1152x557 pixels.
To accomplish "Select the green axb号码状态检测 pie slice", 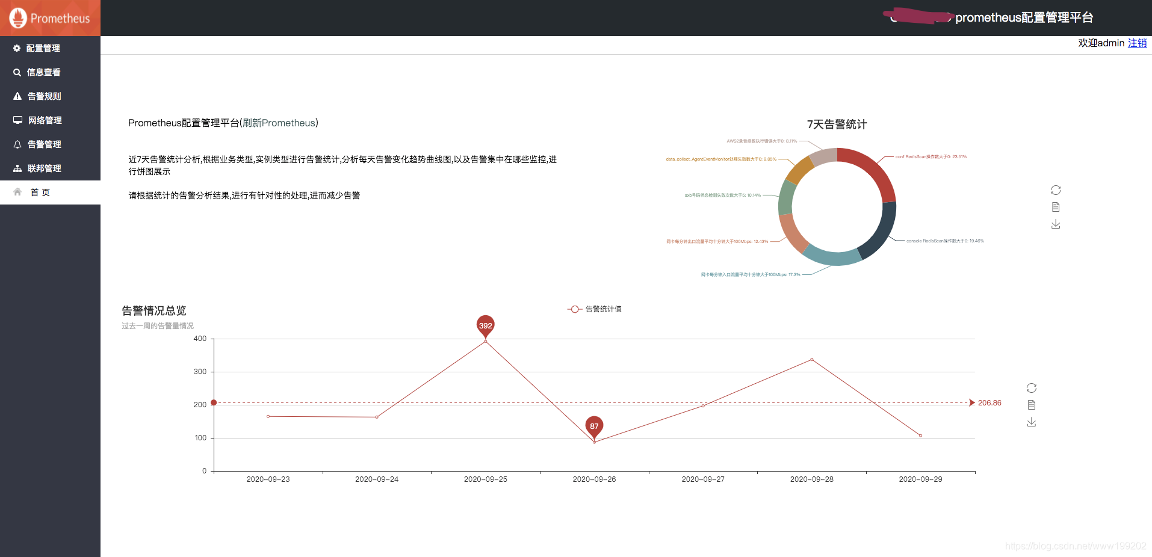I will click(x=786, y=197).
